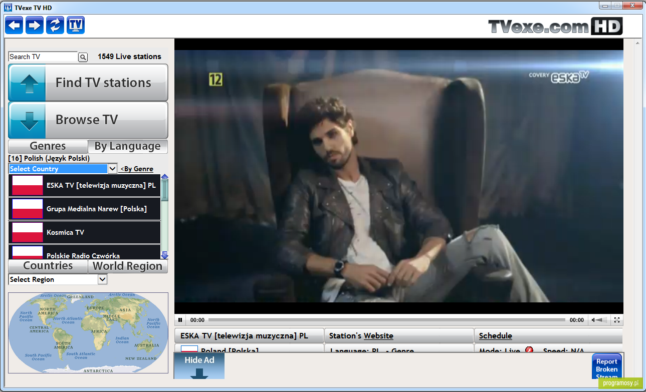Open Browse TV button
646x392 pixels.
pyautogui.click(x=88, y=120)
